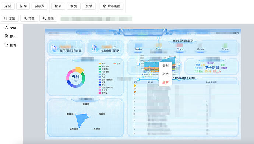Add a chart via 图表
Image resolution: width=254 pixels, height=144 pixels.
point(10,45)
